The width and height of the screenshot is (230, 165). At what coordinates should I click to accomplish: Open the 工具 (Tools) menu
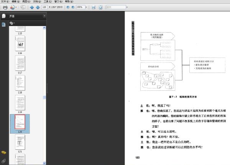pyautogui.click(x=48, y=2)
